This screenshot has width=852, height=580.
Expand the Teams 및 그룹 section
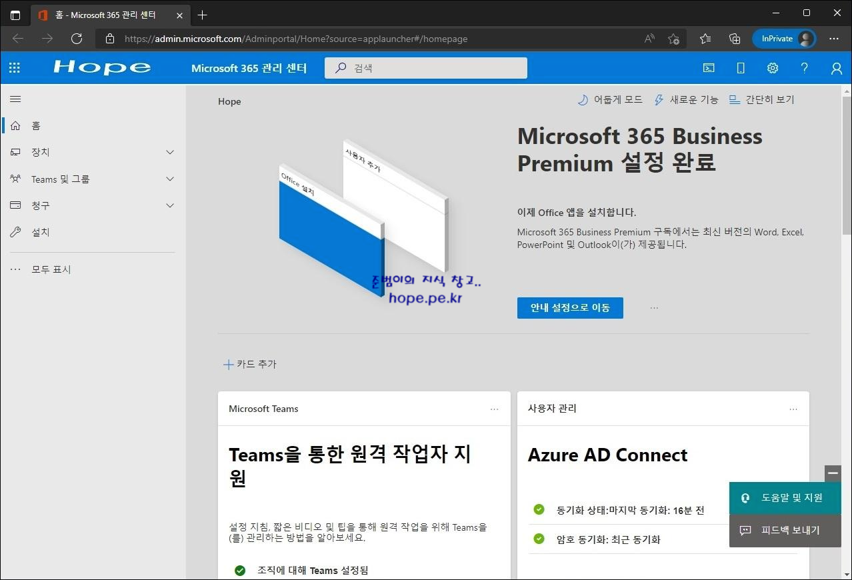pyautogui.click(x=170, y=179)
